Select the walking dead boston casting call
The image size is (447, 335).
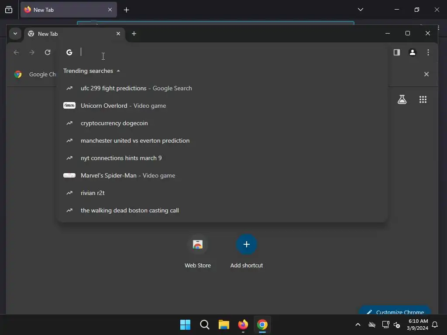pyautogui.click(x=222, y=210)
